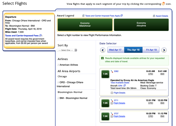Viewport: 176px width, 126px height.
Task: Click Operated by Envoy Air As American Eagle
Action: click(x=132, y=80)
